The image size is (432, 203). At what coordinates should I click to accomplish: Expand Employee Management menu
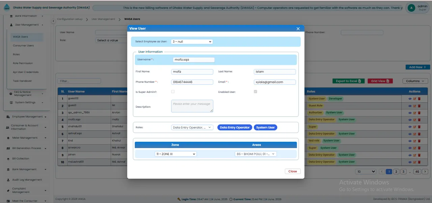coord(27,117)
